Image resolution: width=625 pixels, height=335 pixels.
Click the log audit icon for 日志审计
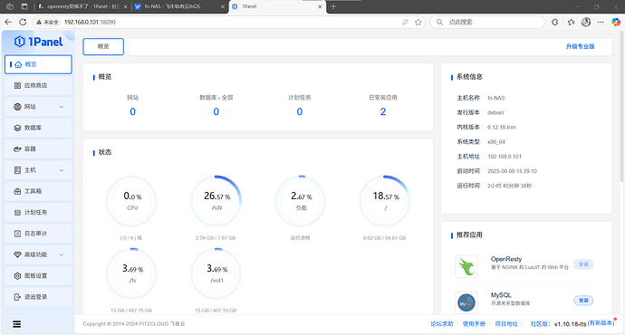coord(17,234)
